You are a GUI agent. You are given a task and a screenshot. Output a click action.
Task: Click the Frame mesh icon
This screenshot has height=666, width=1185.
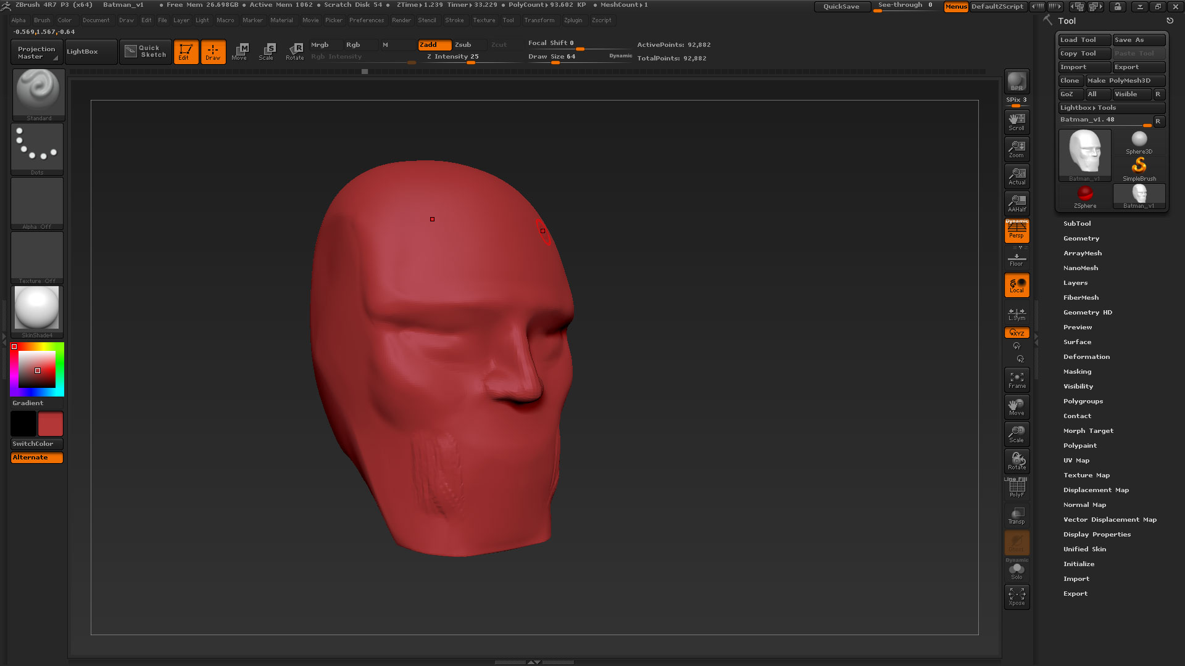[1017, 380]
